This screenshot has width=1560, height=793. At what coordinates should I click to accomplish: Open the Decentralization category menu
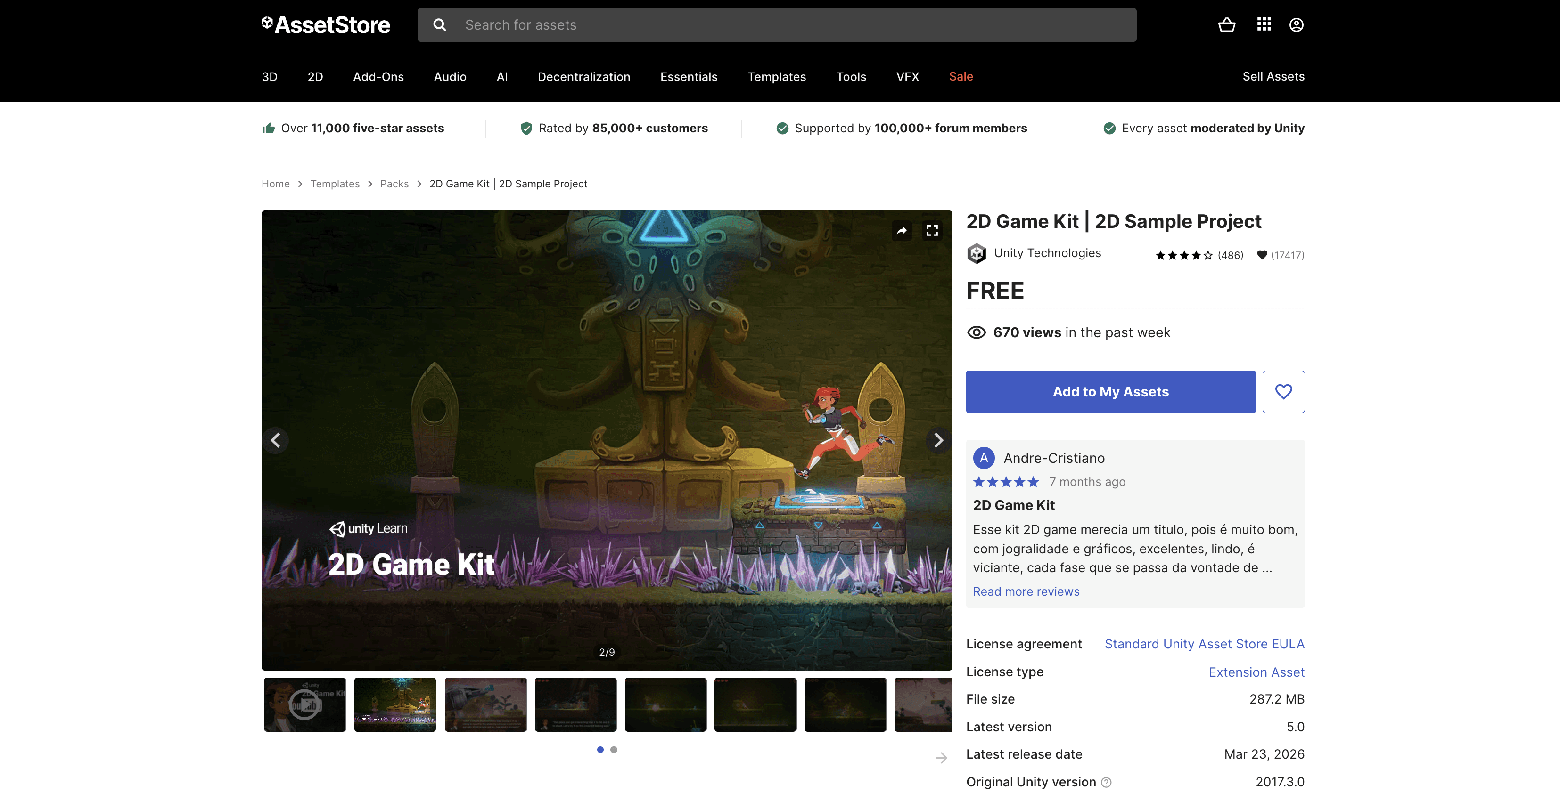tap(584, 77)
